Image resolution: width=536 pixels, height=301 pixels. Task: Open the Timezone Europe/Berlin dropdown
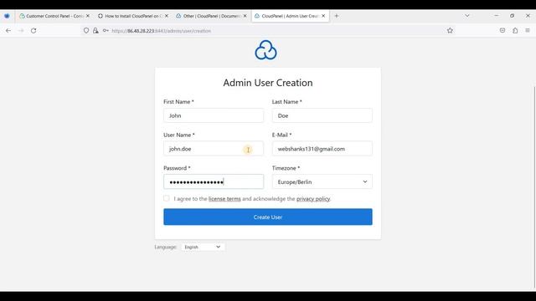point(322,182)
